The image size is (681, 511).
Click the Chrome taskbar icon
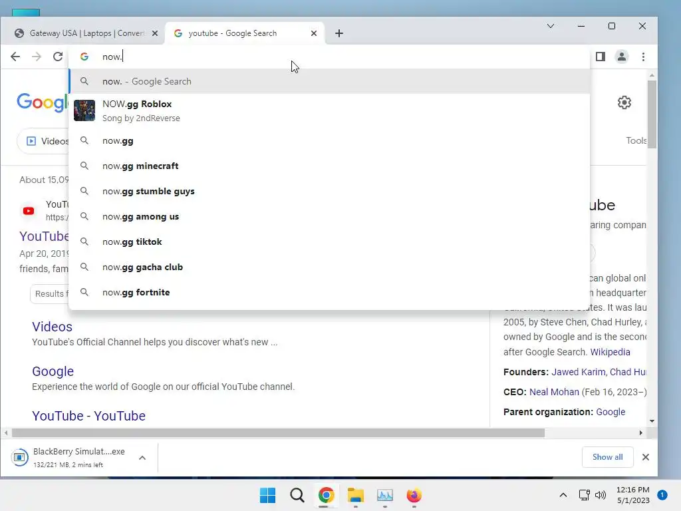tap(326, 495)
